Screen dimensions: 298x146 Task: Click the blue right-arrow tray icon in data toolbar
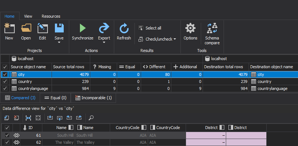(69, 118)
